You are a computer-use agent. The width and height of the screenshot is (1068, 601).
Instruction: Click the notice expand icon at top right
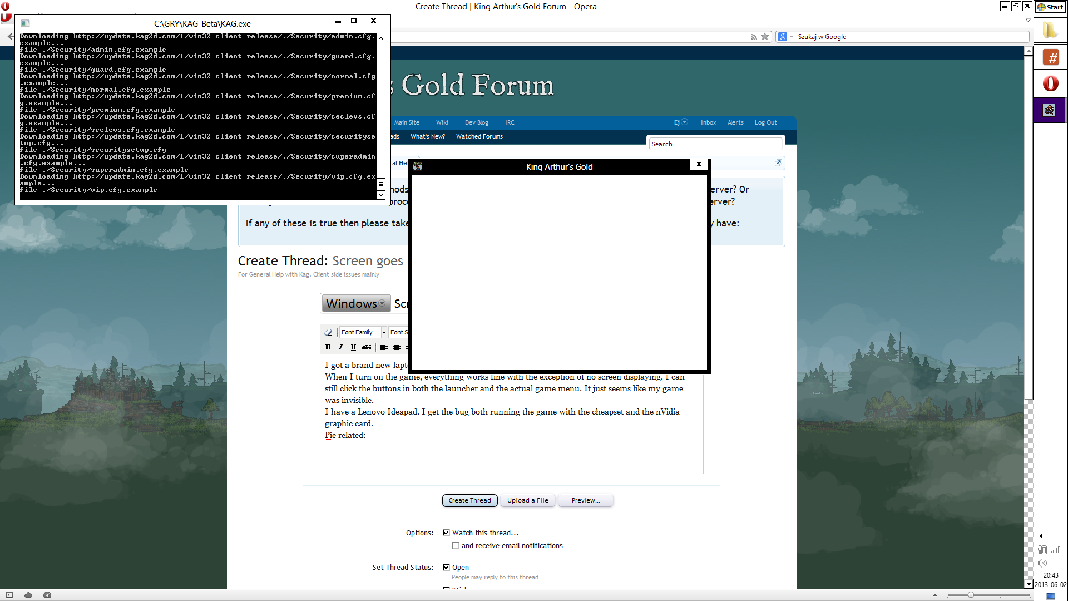pos(778,163)
